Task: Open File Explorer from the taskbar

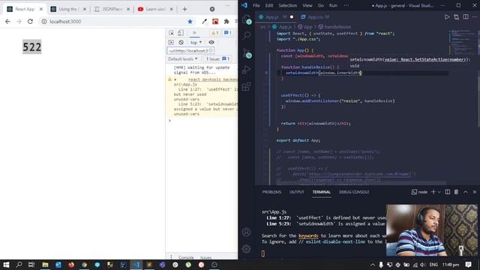Action: point(45,265)
